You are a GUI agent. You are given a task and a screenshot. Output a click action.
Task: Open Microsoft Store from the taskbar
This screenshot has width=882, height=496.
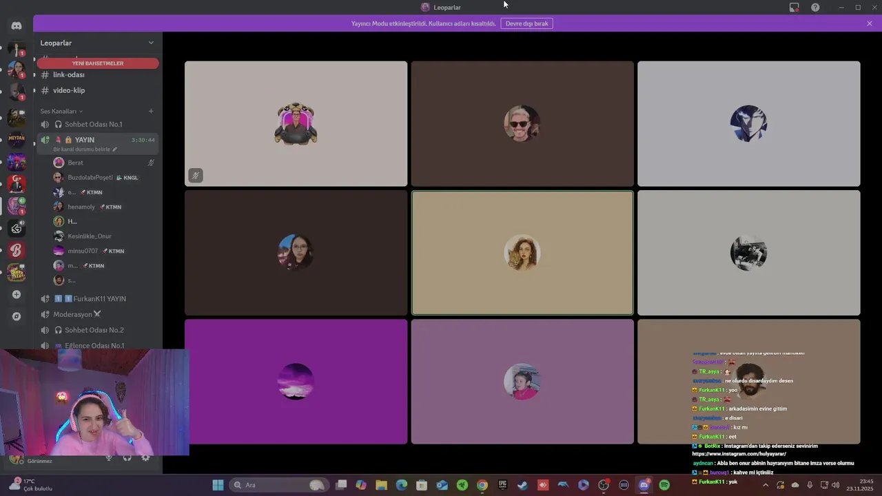coord(422,485)
